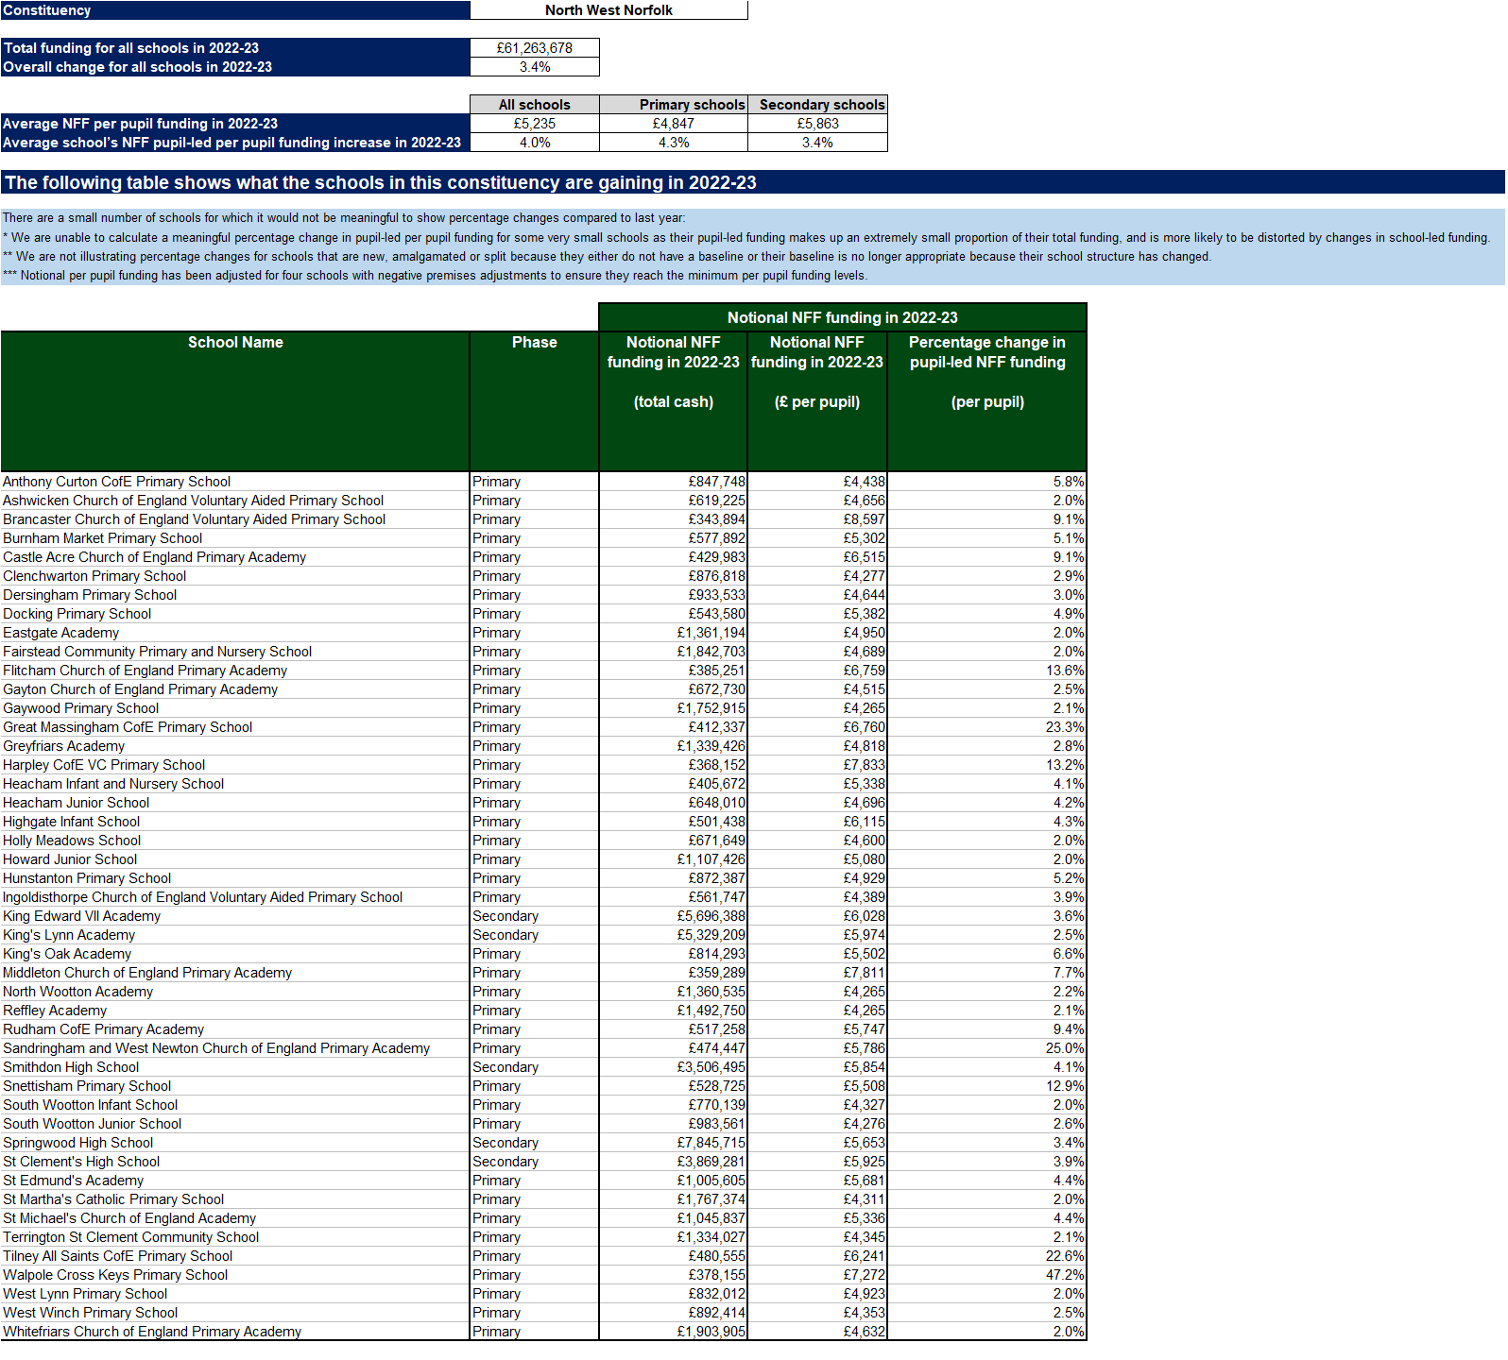Select Tilney All Saints CofE Primary School
The height and width of the screenshot is (1360, 1508).
coord(117,1256)
